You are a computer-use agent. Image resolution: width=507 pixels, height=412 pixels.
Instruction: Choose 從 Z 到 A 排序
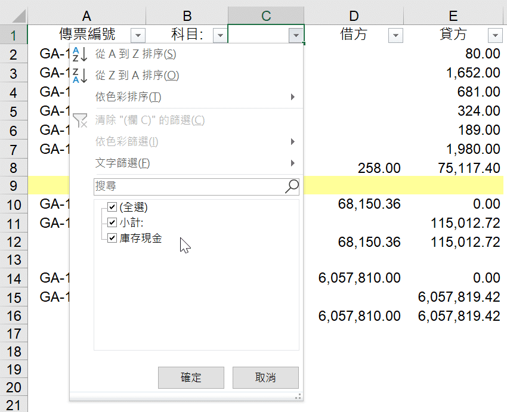(187, 76)
